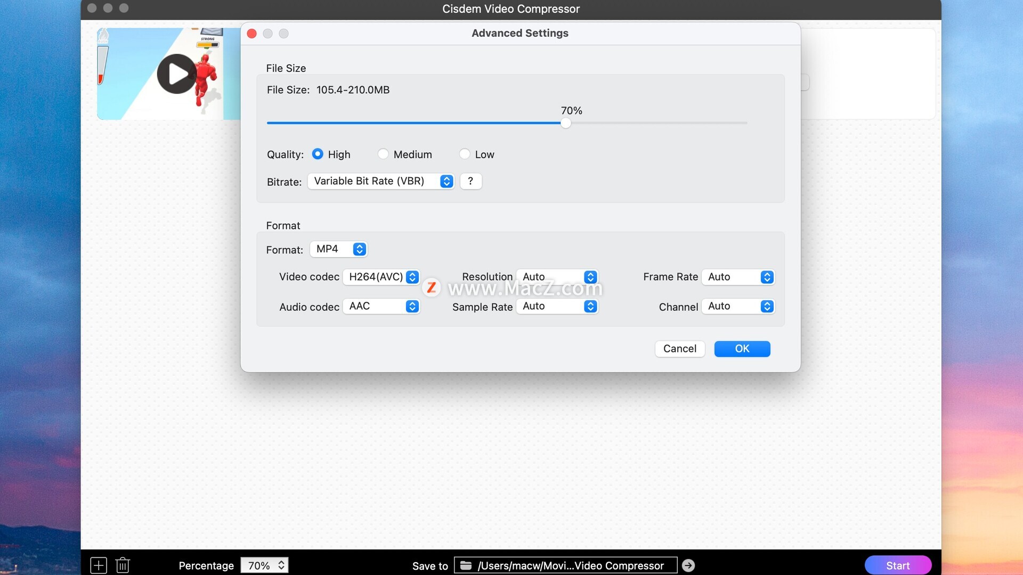Select High quality radio button
Screen dimensions: 1023x575
318,154
